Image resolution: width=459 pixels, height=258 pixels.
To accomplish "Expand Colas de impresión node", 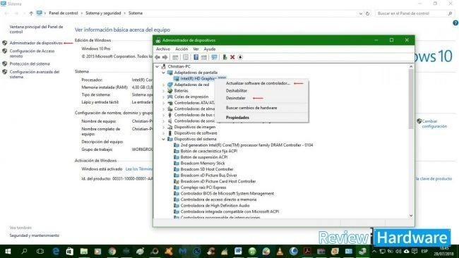I will [163, 97].
